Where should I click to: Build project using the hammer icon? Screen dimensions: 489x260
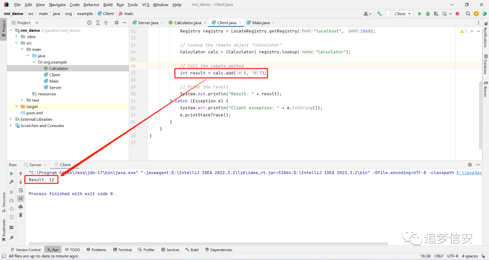pos(379,14)
